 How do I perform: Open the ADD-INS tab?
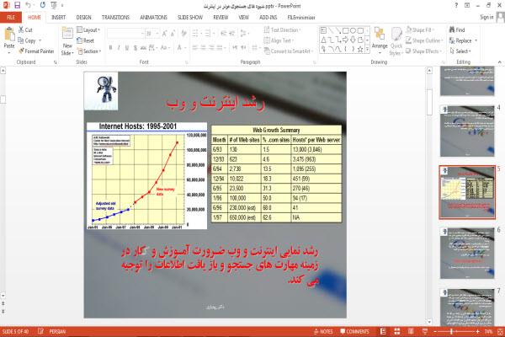(x=268, y=18)
